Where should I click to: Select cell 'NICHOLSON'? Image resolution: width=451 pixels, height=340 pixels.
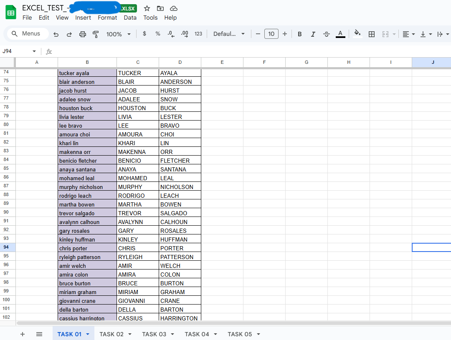[180, 187]
